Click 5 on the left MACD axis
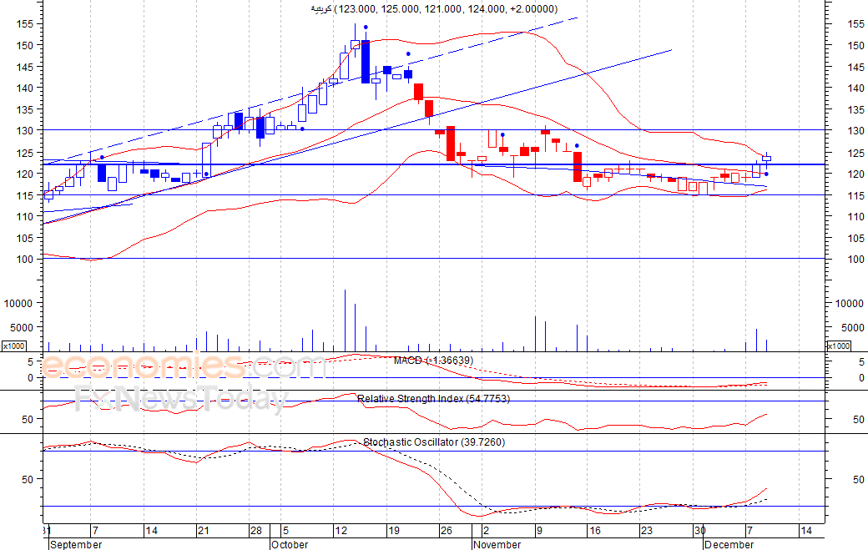 tap(31, 362)
